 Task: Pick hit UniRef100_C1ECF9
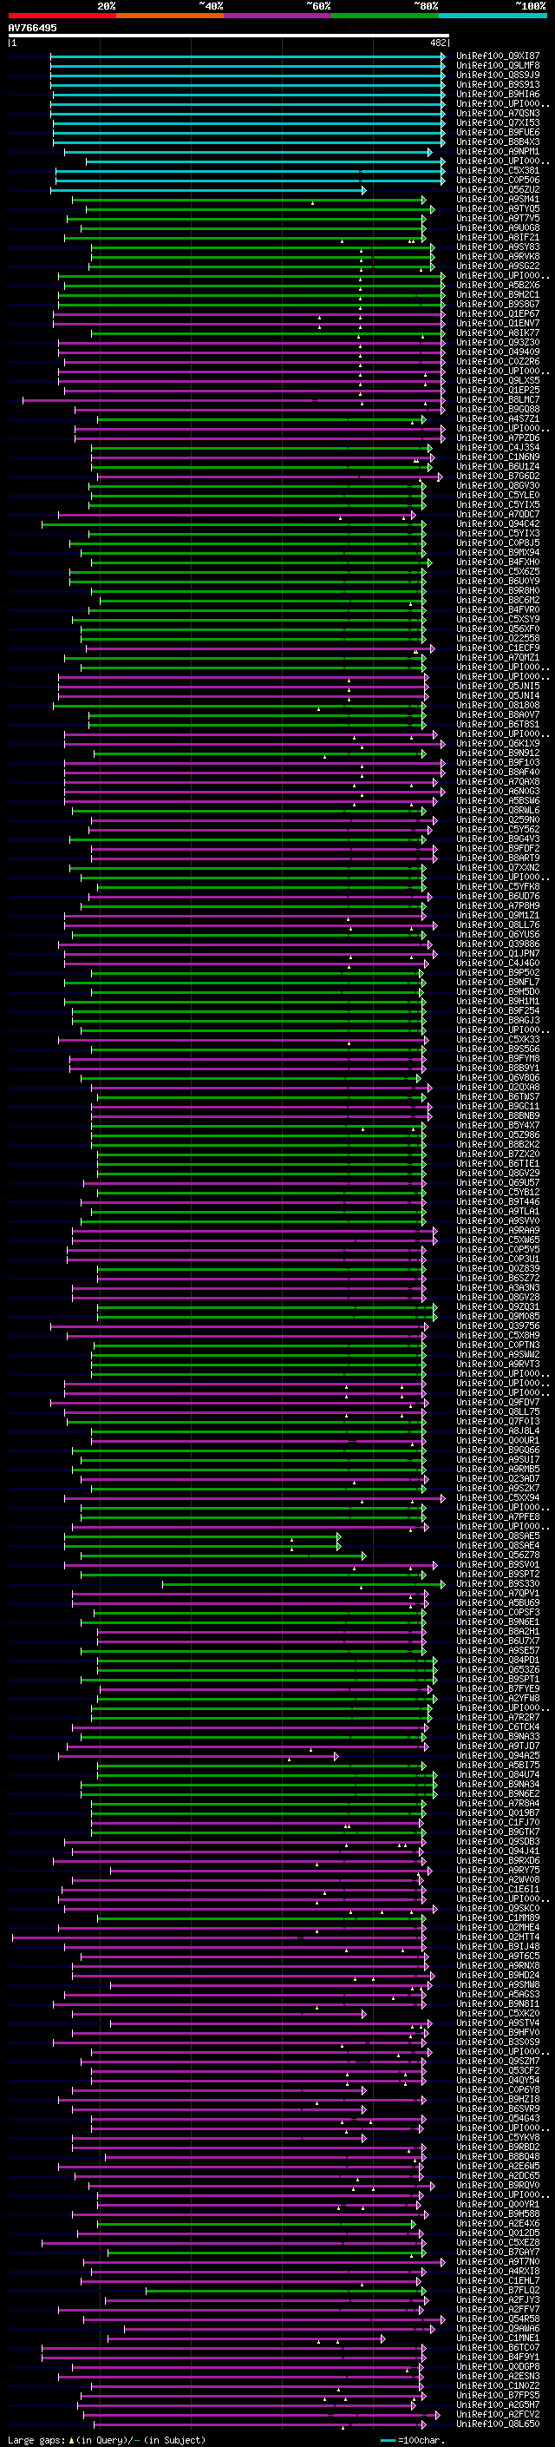pyautogui.click(x=498, y=648)
